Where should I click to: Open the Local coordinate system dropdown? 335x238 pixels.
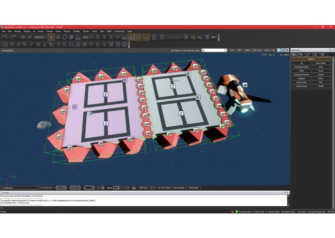click(x=88, y=37)
